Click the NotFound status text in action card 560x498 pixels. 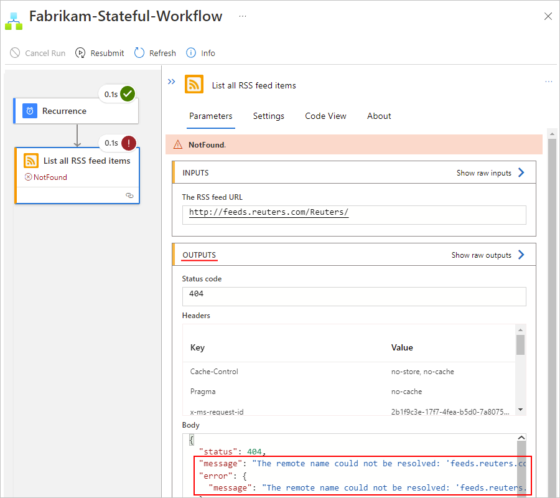pyautogui.click(x=50, y=177)
